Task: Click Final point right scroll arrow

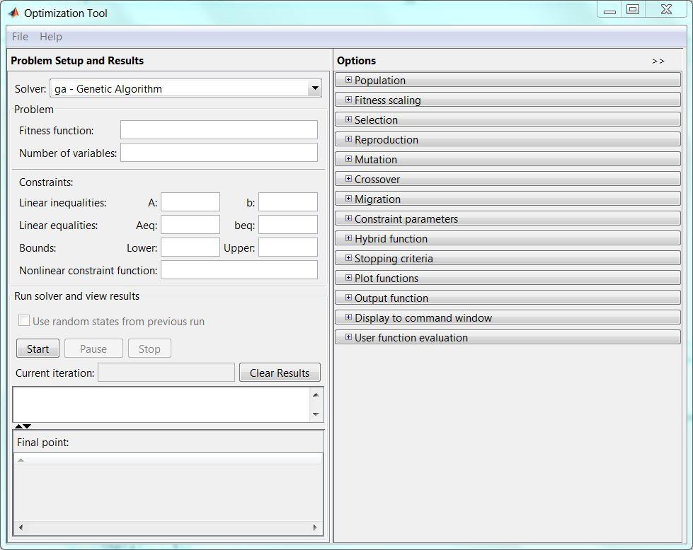Action: [315, 527]
